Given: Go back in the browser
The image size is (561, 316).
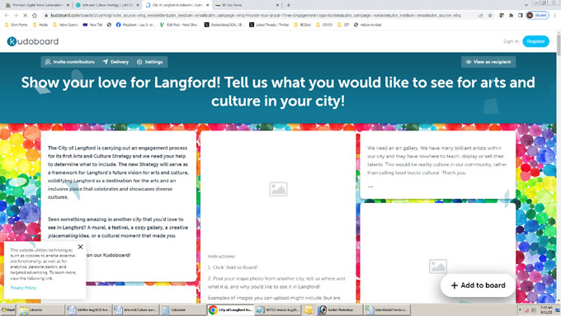Looking at the screenshot, I should (x=7, y=16).
